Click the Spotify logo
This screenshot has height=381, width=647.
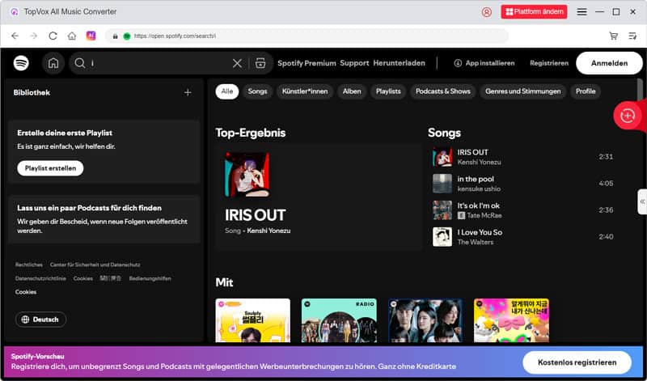(x=21, y=63)
